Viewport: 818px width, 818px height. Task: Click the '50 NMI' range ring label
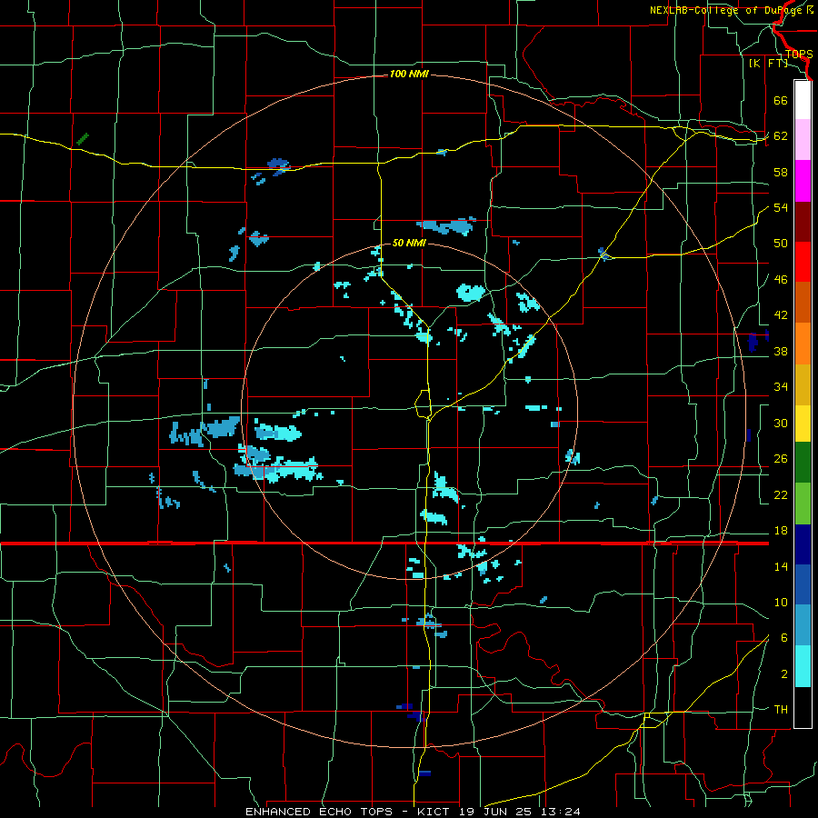point(409,243)
